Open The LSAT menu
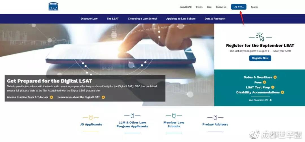Image resolution: width=305 pixels, height=142 pixels. click(x=113, y=19)
